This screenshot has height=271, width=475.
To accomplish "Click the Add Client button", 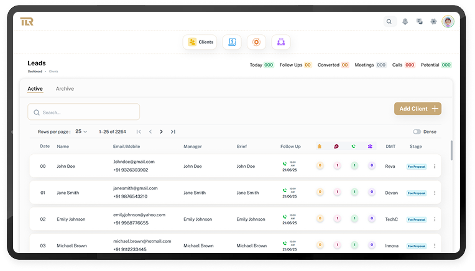I will 418,109.
